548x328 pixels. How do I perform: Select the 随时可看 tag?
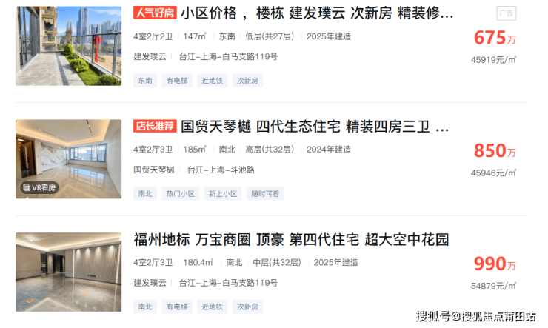tap(265, 193)
